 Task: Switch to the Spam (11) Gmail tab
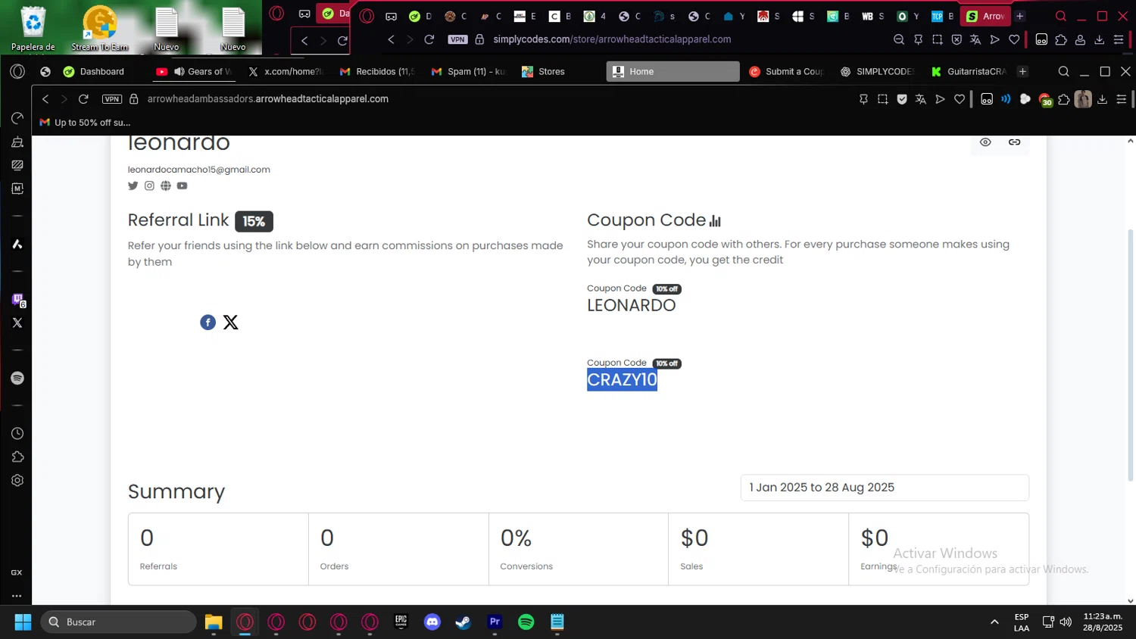(469, 71)
